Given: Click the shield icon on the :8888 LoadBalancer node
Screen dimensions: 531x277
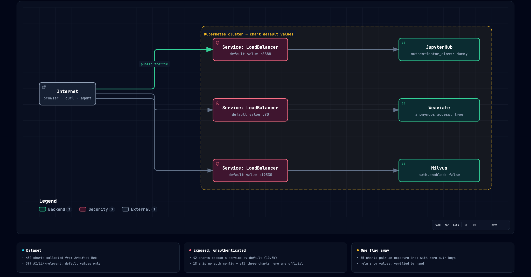Looking at the screenshot, I should [218, 43].
